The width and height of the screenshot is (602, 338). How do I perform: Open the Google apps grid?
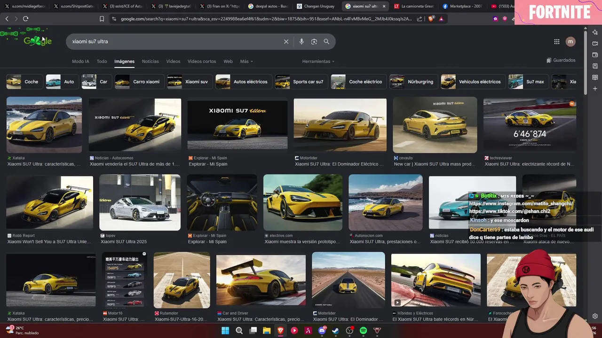[557, 41]
